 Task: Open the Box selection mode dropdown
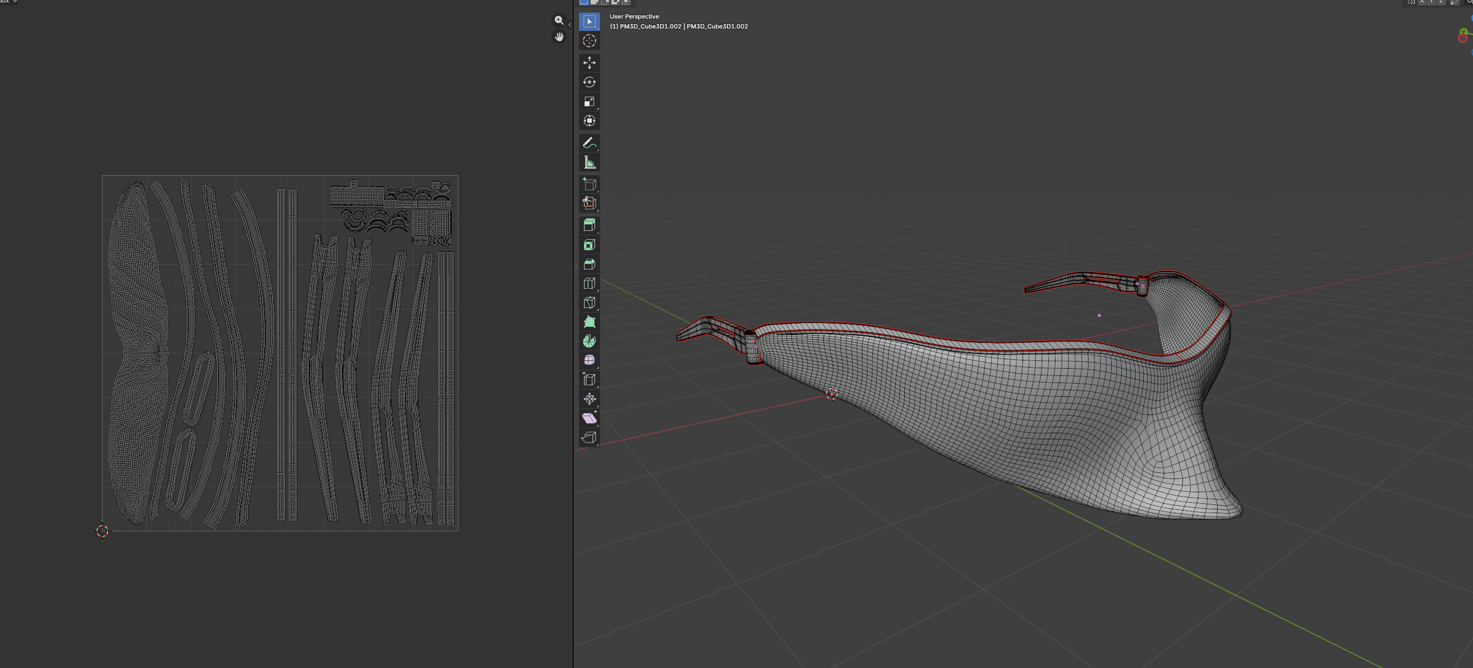tap(8, 2)
